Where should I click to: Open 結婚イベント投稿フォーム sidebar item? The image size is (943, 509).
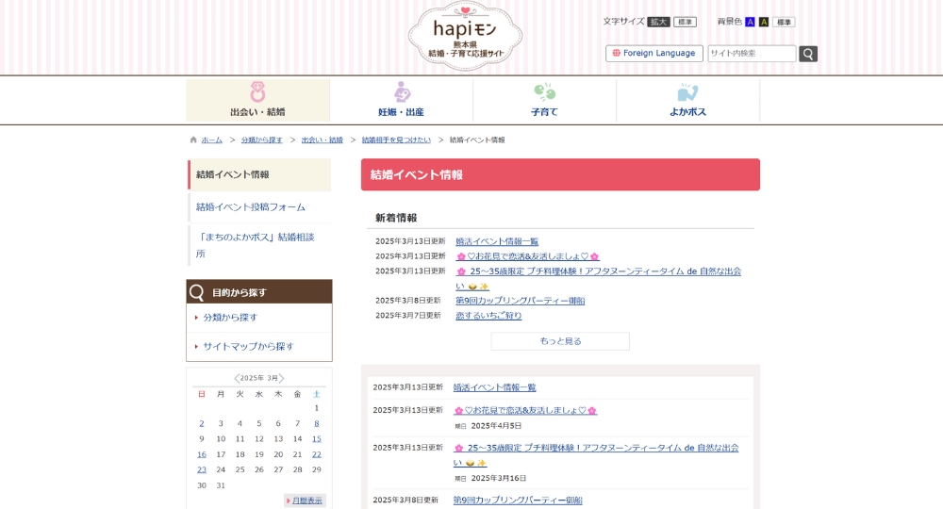pos(251,207)
